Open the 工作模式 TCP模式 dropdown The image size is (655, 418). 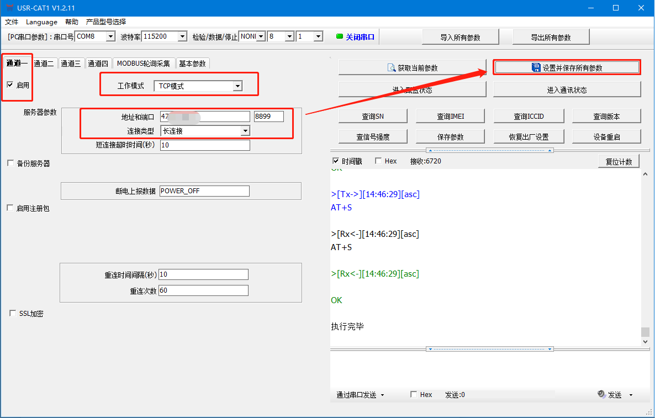click(237, 86)
